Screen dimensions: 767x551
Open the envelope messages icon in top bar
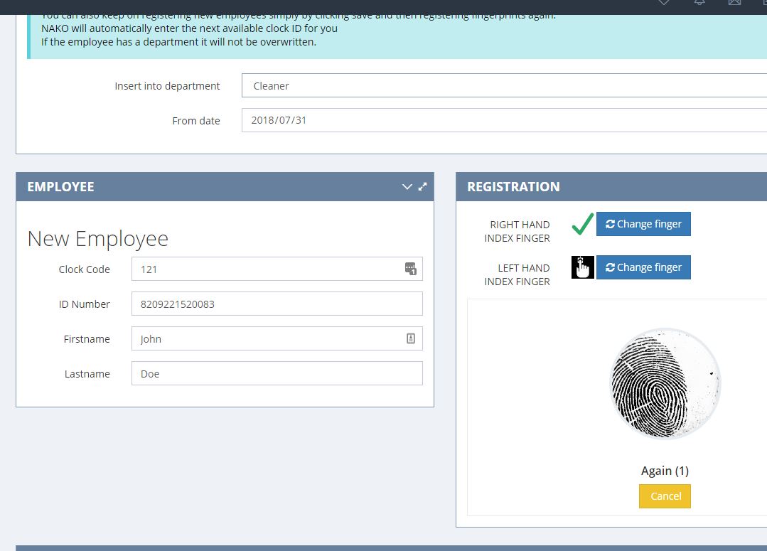tap(734, 3)
